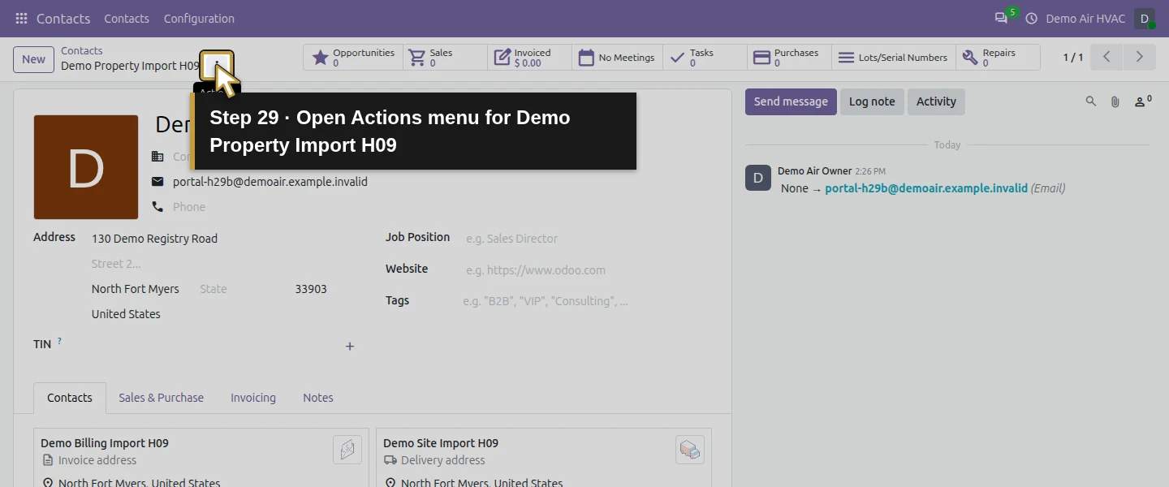Click the Contacts app title

pos(63,18)
